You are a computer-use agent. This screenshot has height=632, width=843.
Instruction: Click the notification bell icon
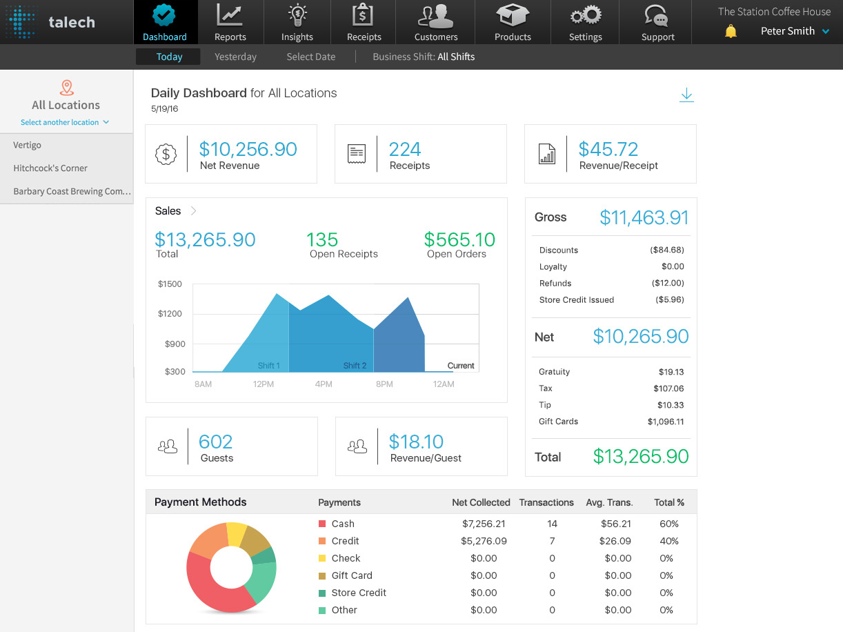point(731,32)
